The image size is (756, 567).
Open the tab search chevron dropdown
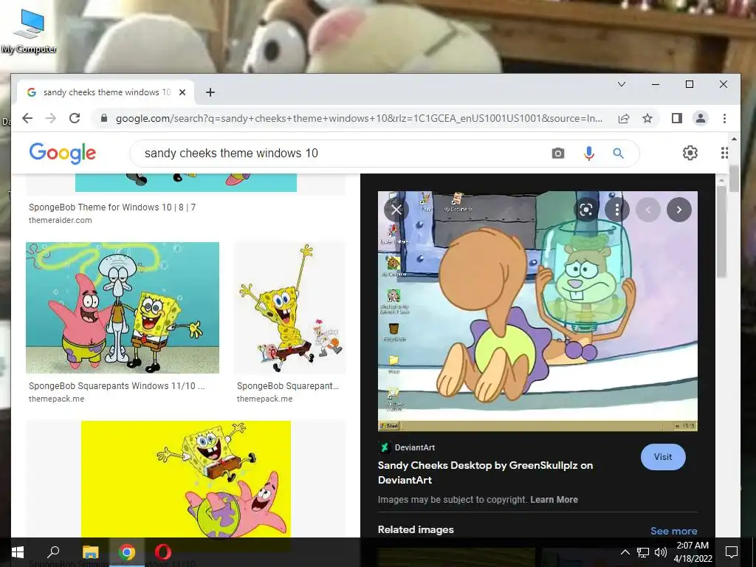622,84
